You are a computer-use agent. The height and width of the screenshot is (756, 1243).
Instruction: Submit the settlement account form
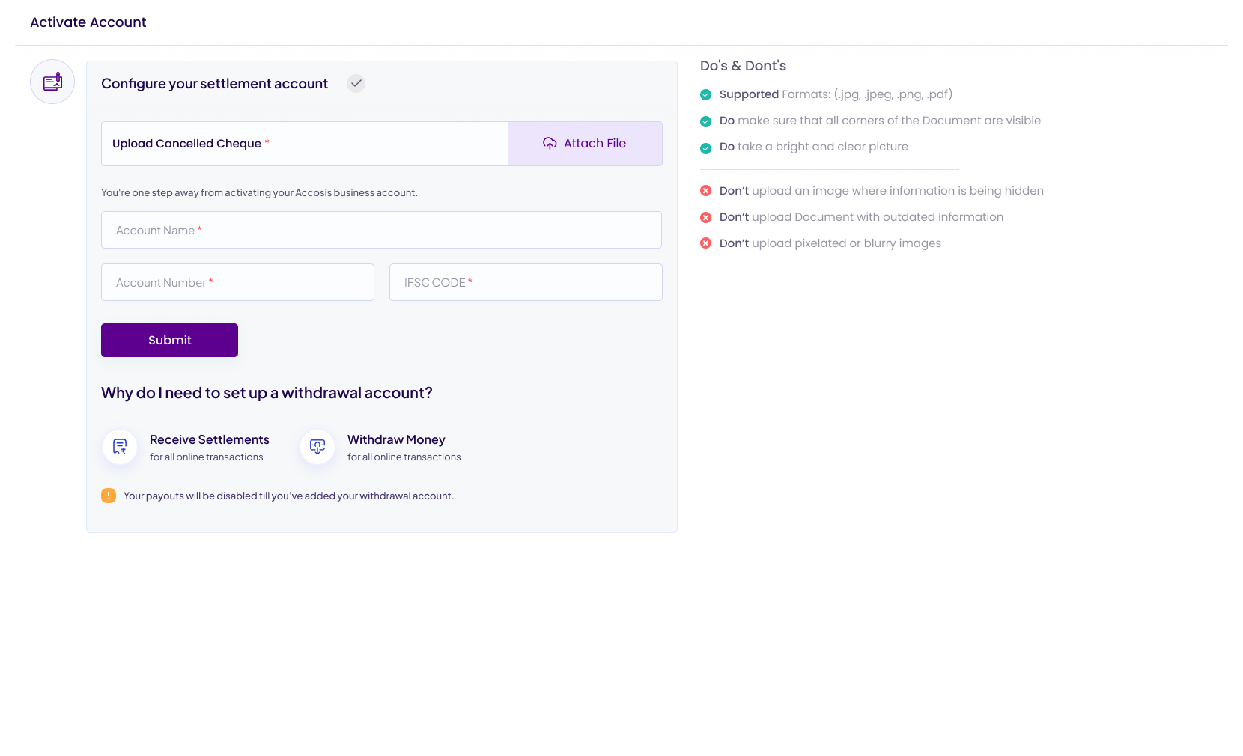click(169, 340)
